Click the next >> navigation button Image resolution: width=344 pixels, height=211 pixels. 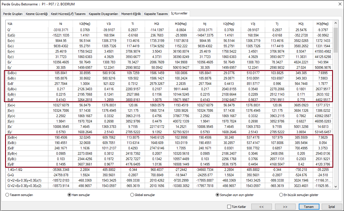(x=285, y=207)
